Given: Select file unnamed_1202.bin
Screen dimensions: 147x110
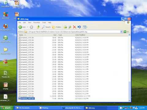Looking at the screenshot, I should pos(26,64).
